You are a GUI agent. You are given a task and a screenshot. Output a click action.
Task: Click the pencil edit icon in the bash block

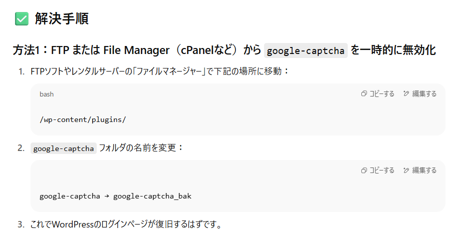pos(406,94)
